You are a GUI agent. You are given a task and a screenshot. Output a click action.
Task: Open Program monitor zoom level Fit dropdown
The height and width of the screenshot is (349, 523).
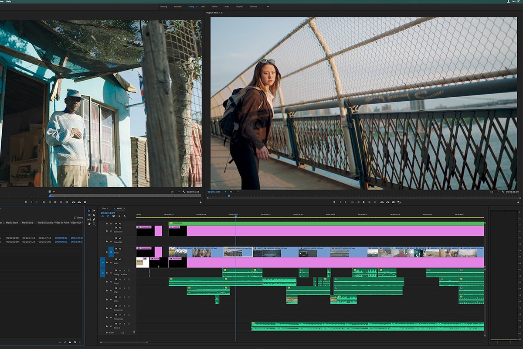[x=233, y=192]
